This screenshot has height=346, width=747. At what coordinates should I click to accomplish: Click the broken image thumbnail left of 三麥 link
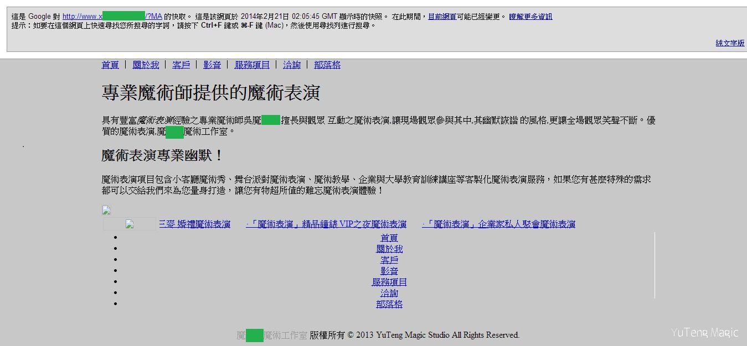click(130, 224)
